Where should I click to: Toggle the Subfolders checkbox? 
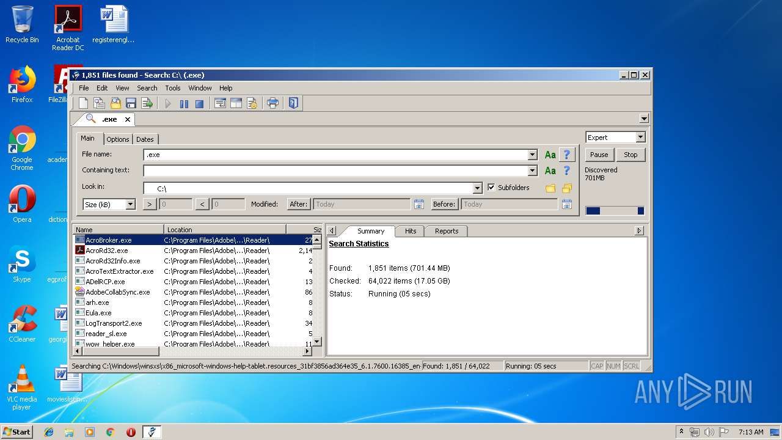tap(492, 188)
